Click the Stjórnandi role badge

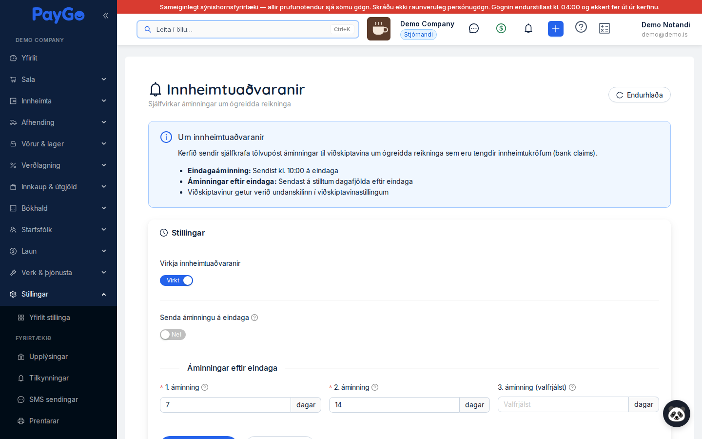point(418,35)
